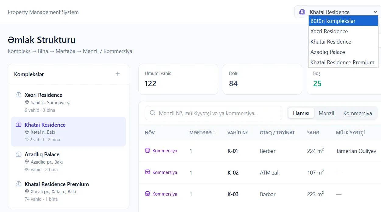This screenshot has width=381, height=212.
Task: Switch the filter to Mənzil
Action: pos(326,113)
